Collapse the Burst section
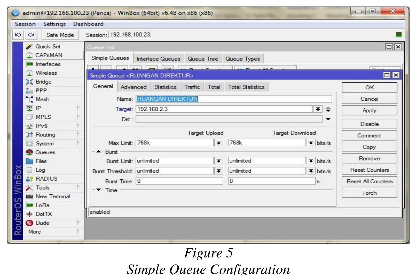Viewport: 412px width, 275px height. (x=98, y=152)
